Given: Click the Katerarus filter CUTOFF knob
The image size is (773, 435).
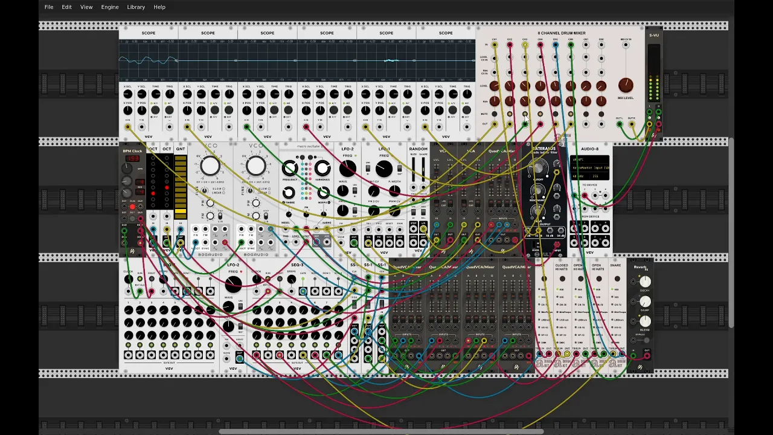Looking at the screenshot, I should pos(538,168).
